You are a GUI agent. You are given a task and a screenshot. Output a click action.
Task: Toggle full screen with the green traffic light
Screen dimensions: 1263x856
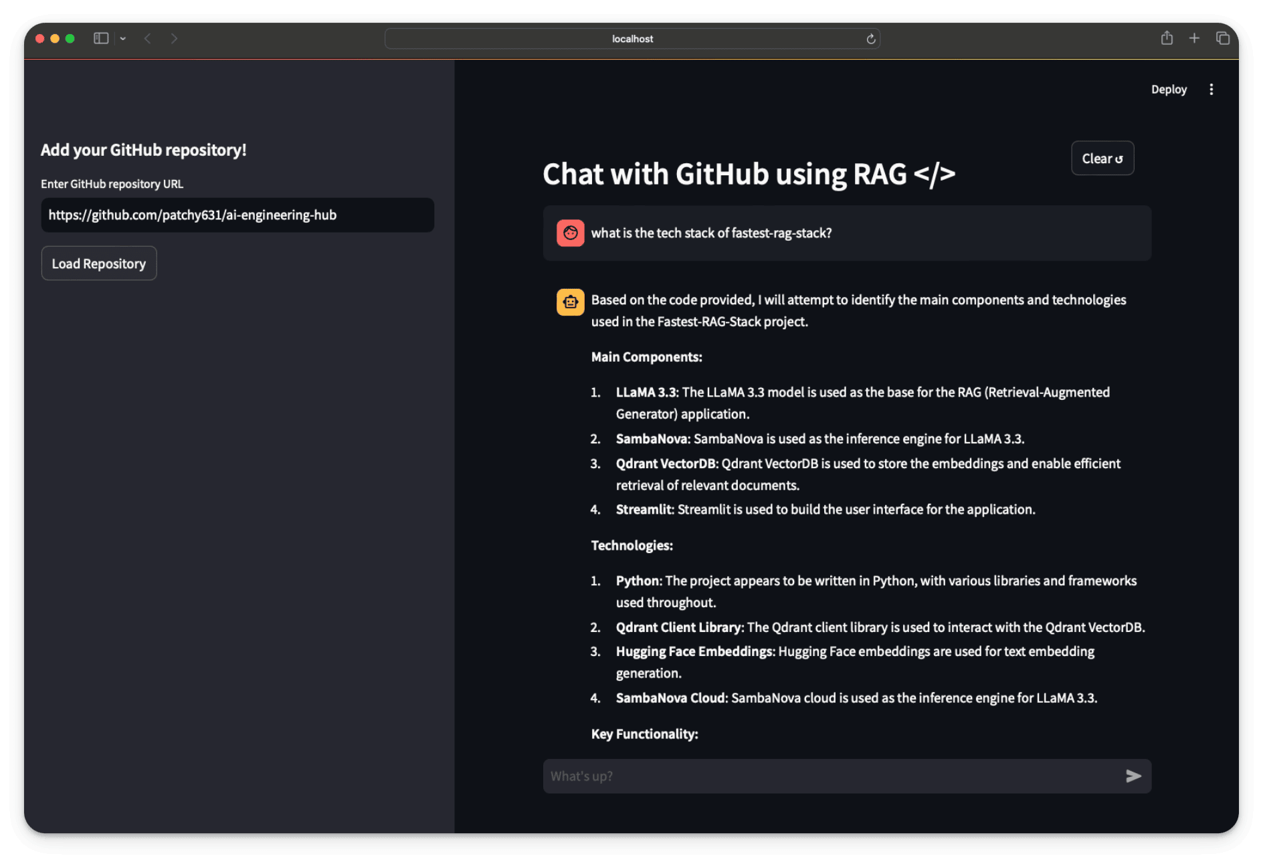coord(69,39)
